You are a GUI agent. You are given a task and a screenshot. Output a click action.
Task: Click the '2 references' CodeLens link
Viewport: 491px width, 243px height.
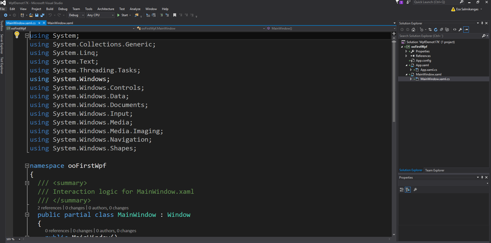point(50,208)
